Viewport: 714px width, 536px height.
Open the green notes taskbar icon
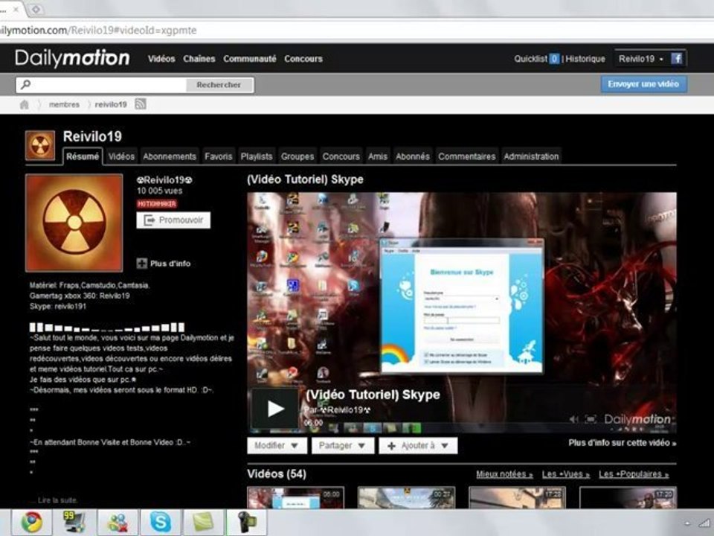[x=204, y=523]
